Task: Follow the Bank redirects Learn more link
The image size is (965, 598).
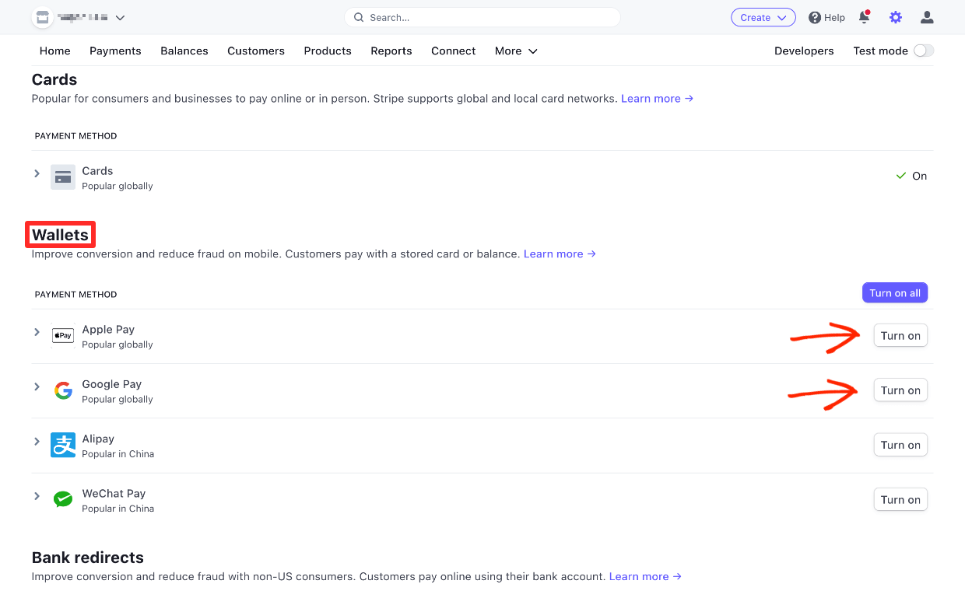Action: (645, 576)
